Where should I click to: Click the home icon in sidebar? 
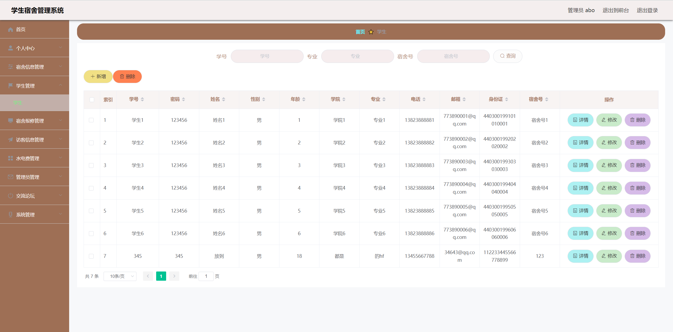(11, 29)
